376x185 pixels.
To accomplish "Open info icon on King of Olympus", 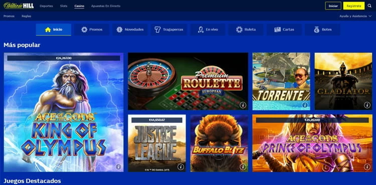I will (118, 166).
